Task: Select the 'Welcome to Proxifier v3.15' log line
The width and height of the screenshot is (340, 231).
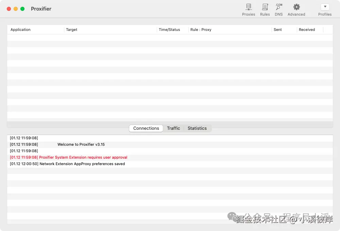Action: click(x=170, y=144)
